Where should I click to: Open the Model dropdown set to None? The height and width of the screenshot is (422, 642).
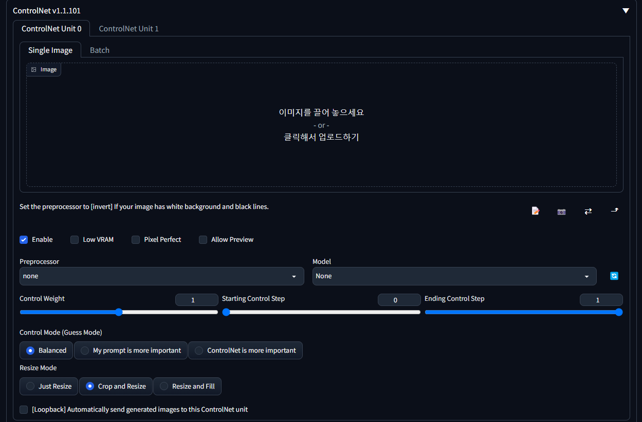click(454, 276)
